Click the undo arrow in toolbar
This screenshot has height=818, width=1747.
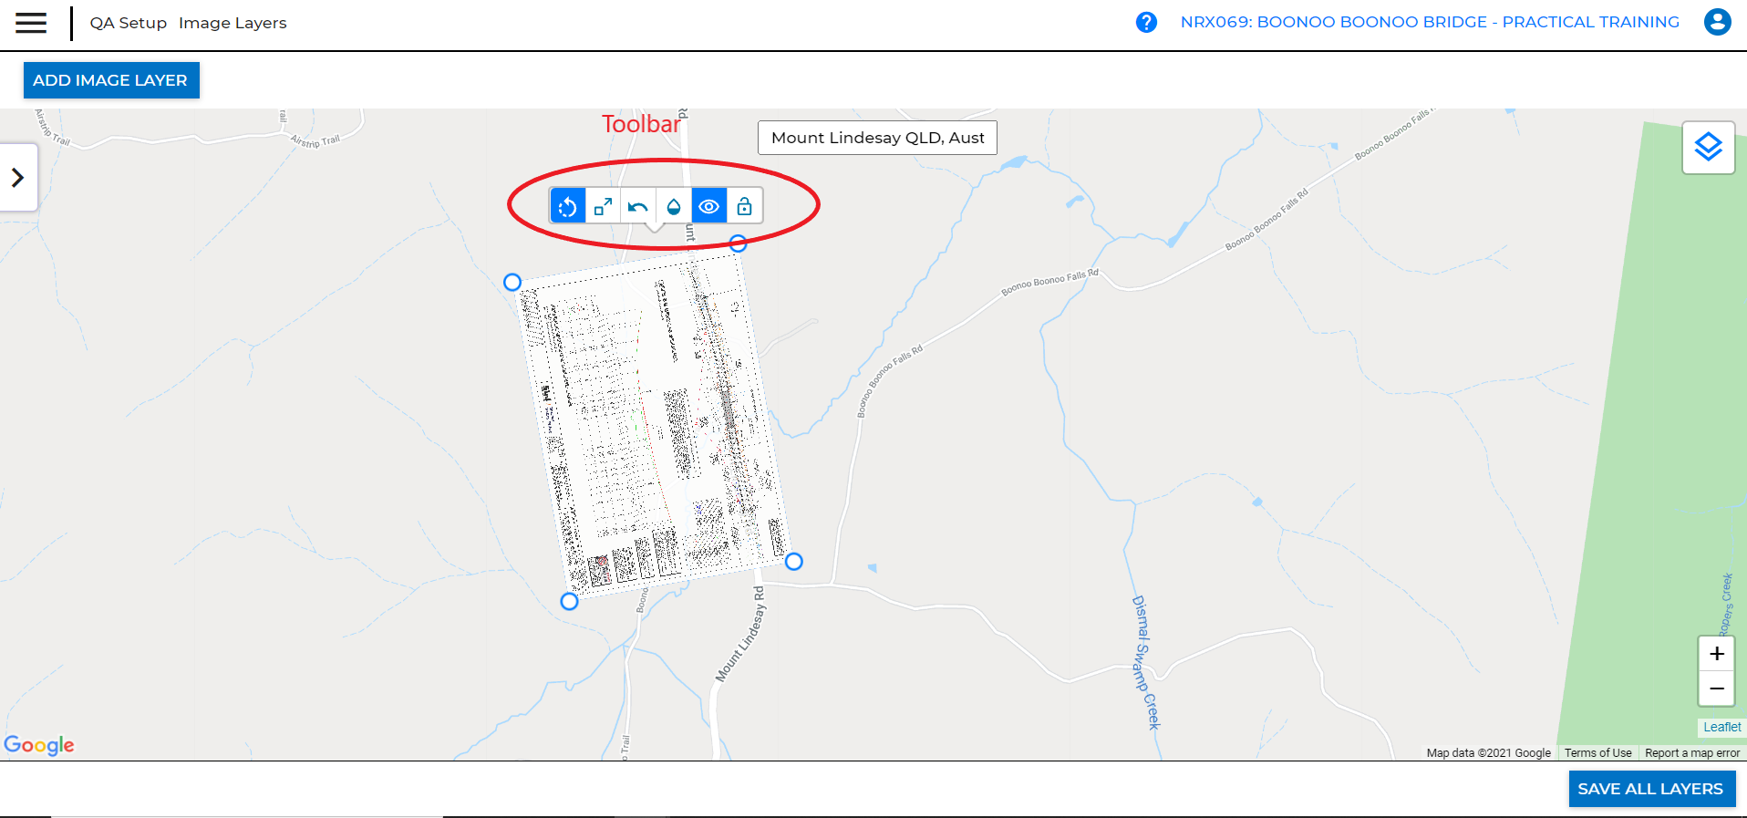point(638,207)
